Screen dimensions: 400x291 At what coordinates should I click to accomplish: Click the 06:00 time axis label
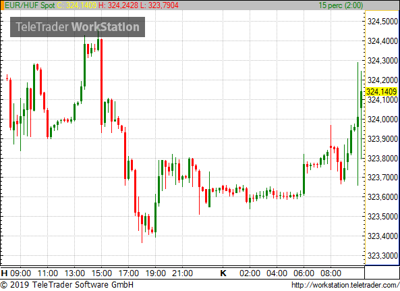pos(304,273)
